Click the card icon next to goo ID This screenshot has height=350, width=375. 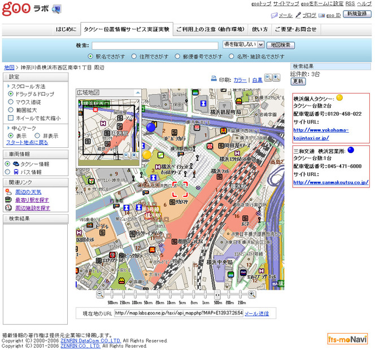click(322, 16)
